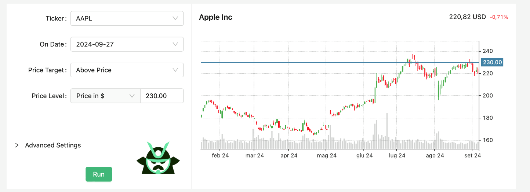
Task: Click the 220,82 USD price readout
Action: click(x=467, y=17)
